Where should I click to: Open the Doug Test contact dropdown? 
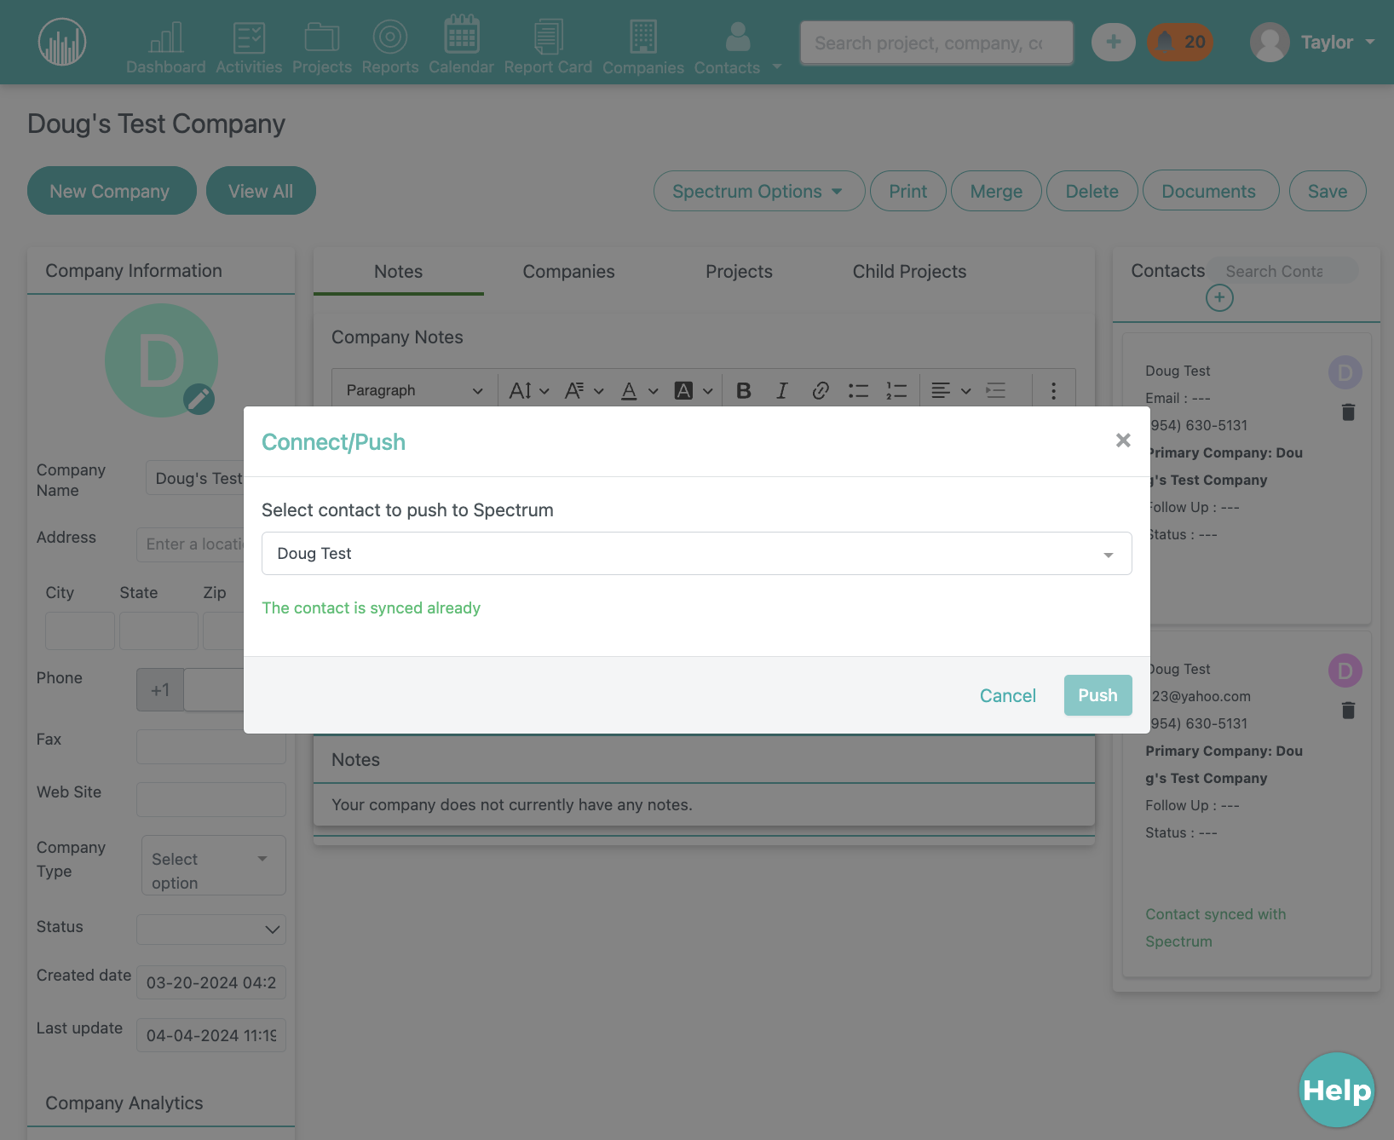pyautogui.click(x=696, y=554)
